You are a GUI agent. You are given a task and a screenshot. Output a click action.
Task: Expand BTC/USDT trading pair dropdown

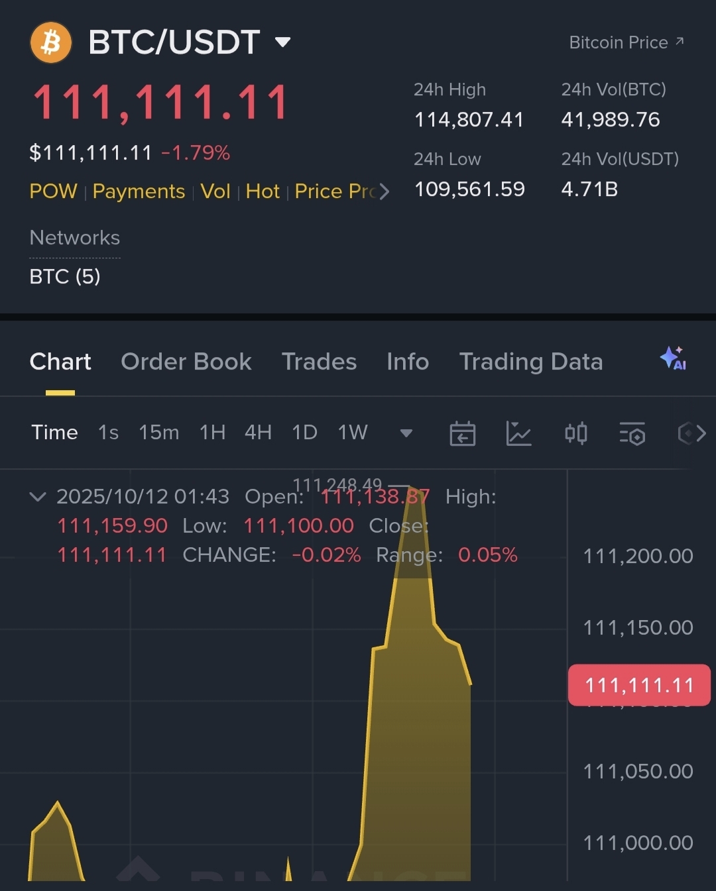283,42
